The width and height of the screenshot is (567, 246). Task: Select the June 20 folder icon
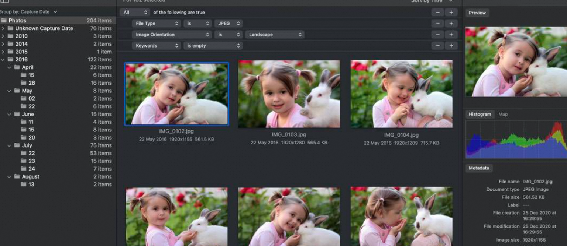(24, 138)
